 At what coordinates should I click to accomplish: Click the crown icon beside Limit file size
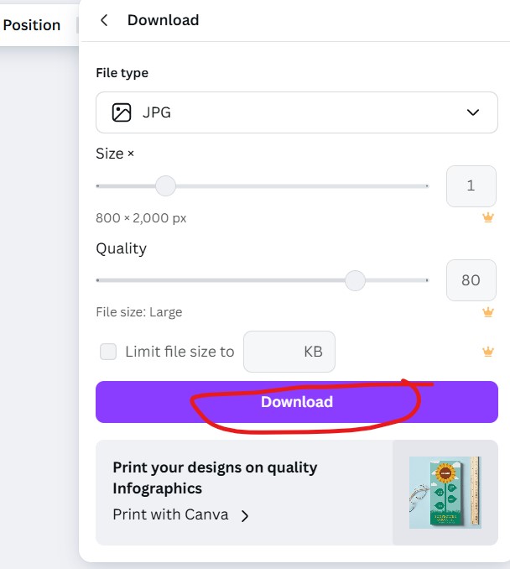pos(488,352)
